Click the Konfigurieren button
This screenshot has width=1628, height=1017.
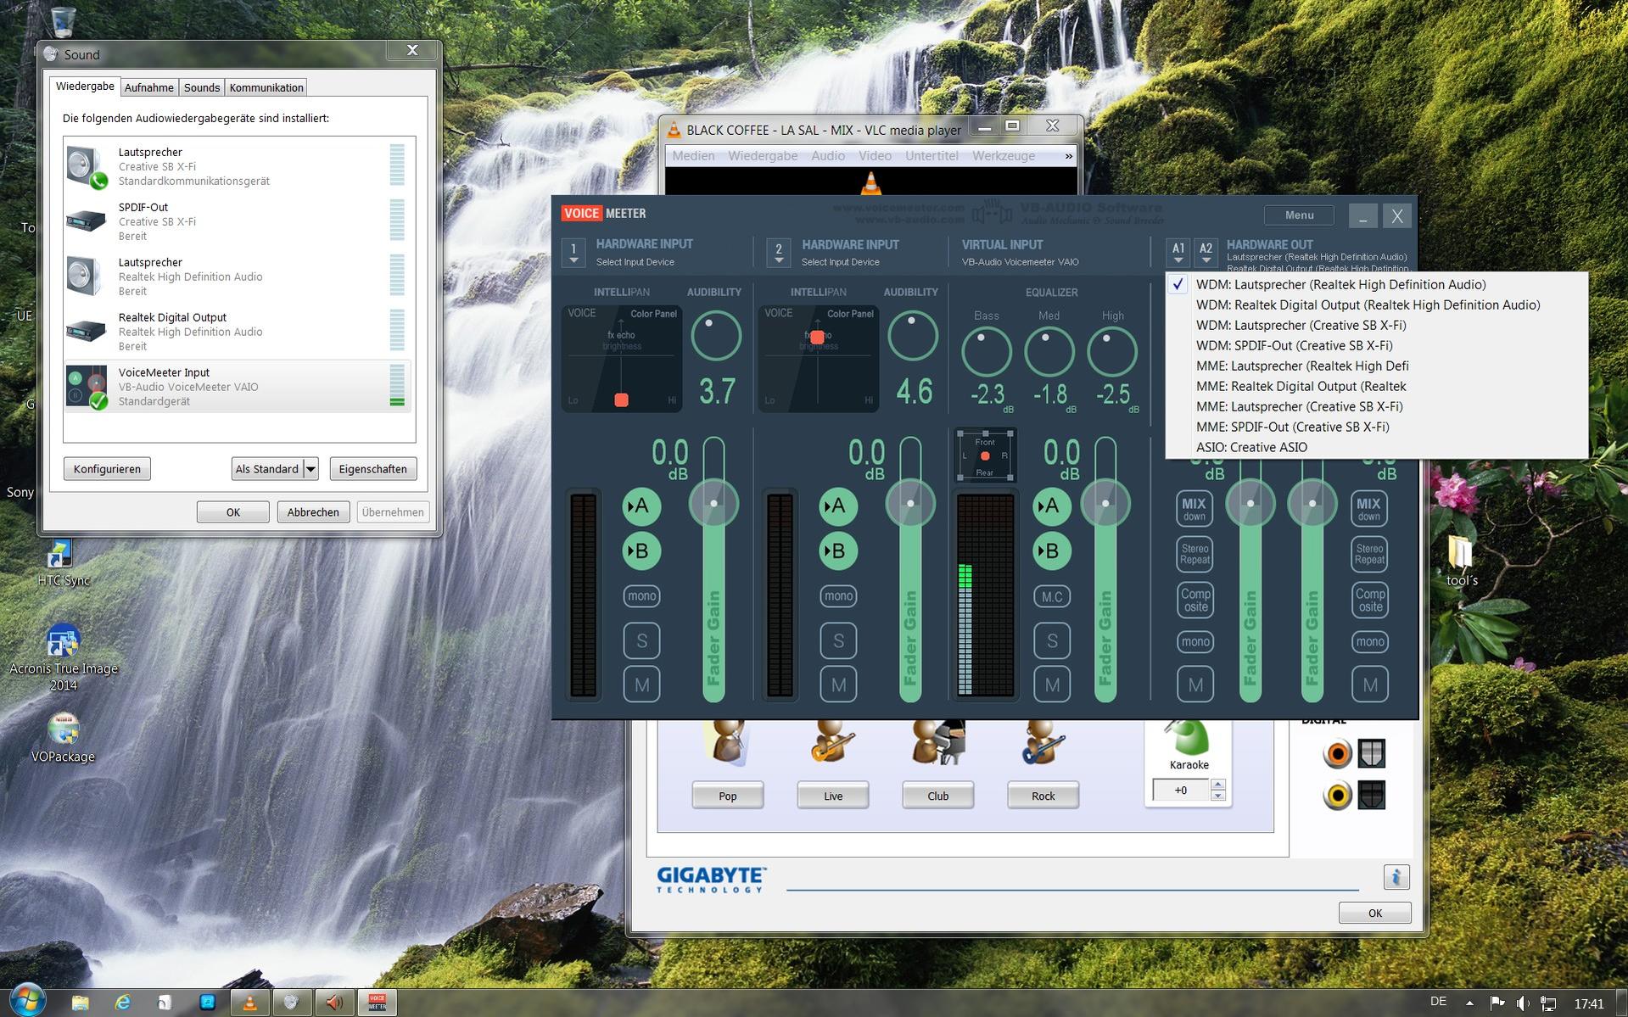click(x=107, y=469)
